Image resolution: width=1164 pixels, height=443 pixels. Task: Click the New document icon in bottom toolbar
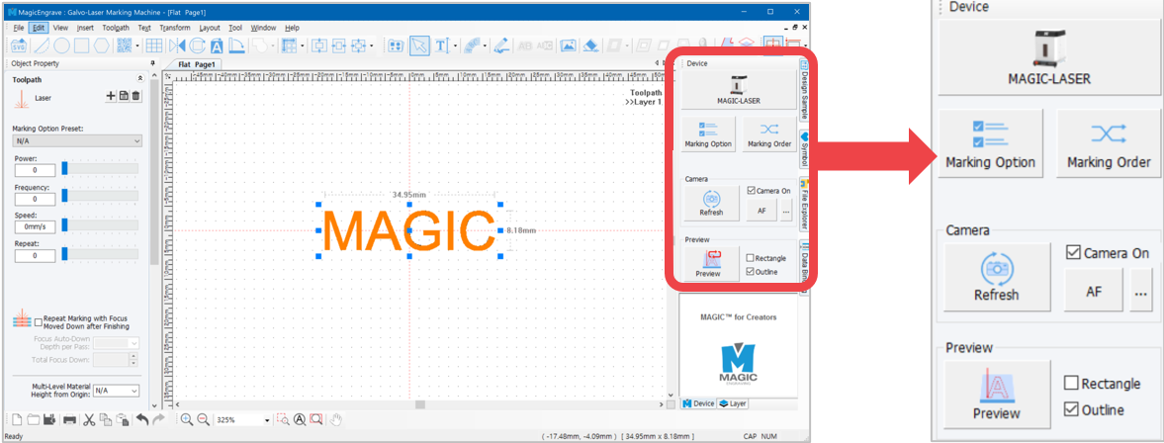(x=17, y=420)
